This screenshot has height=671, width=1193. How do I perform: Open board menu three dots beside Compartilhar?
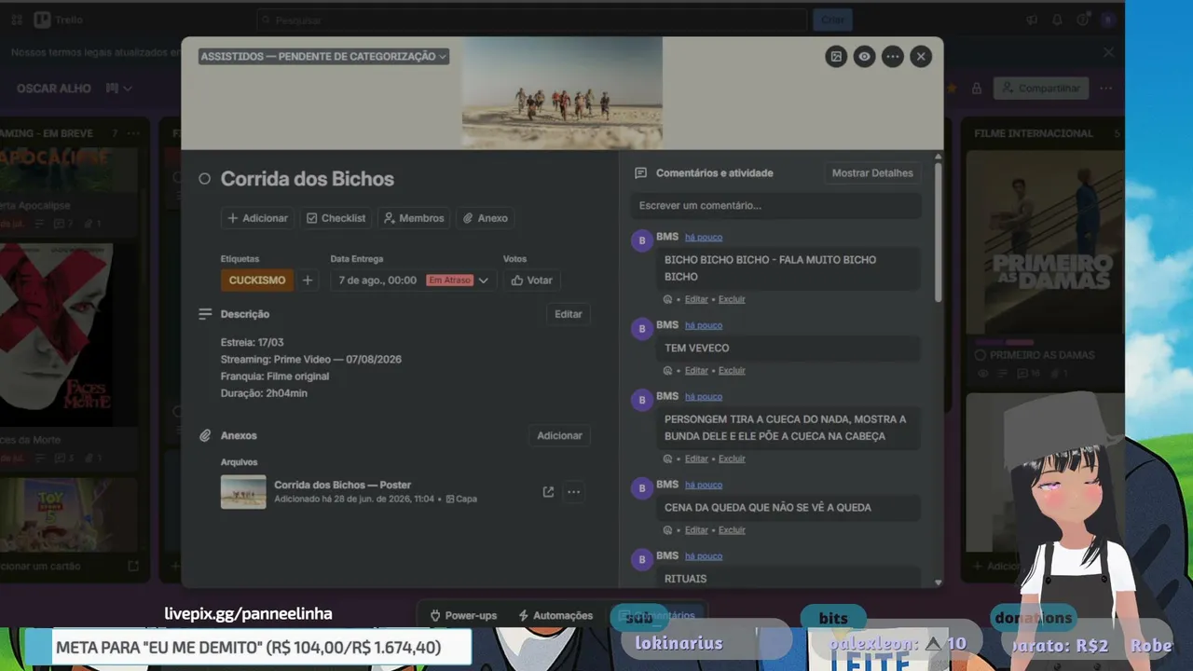click(x=1106, y=89)
